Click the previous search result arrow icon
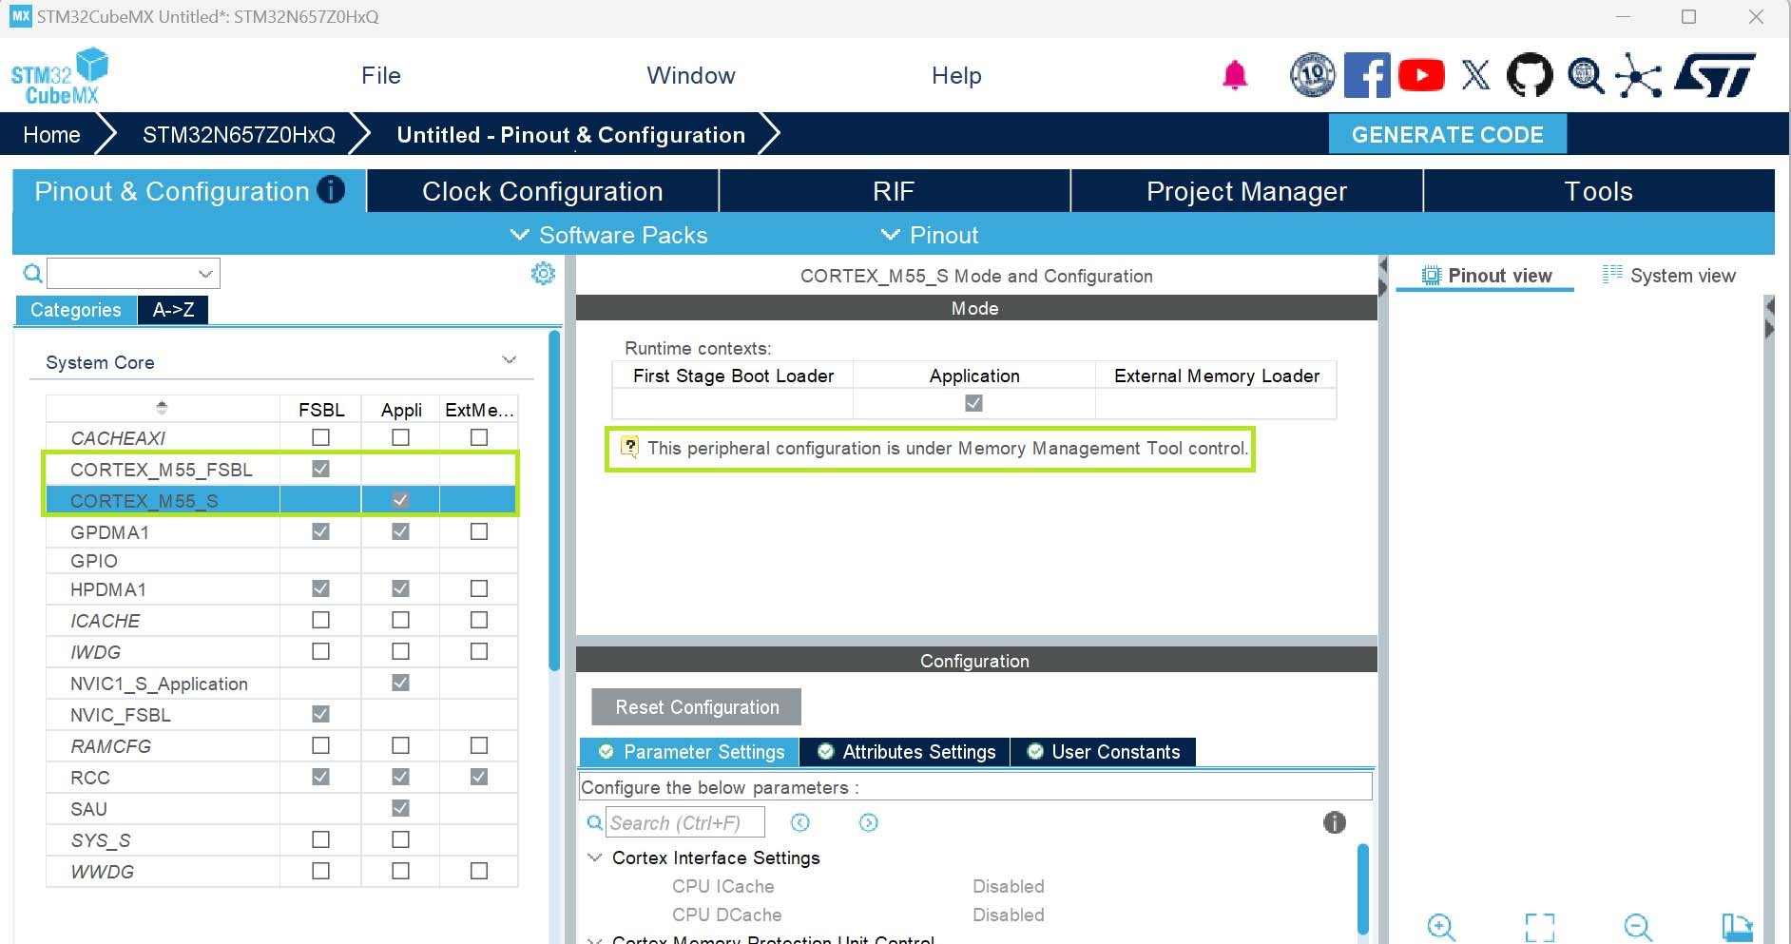The height and width of the screenshot is (944, 1791). 800,822
